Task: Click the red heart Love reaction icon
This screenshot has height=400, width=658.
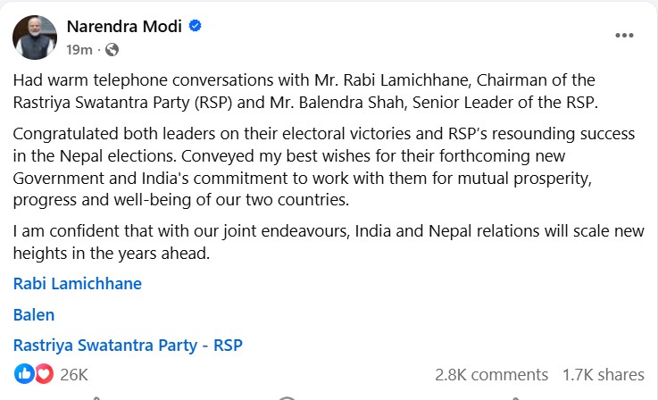Action: (x=42, y=373)
